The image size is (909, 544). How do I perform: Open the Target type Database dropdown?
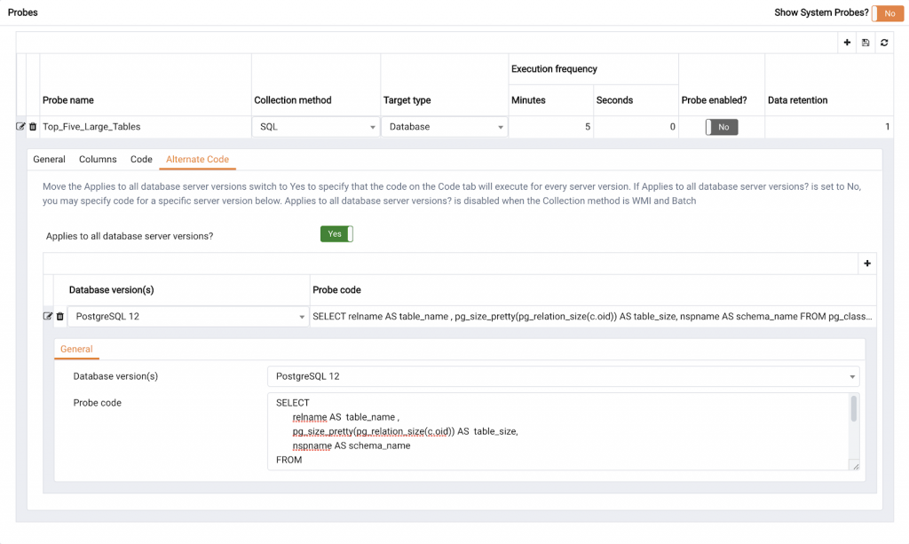tap(444, 127)
